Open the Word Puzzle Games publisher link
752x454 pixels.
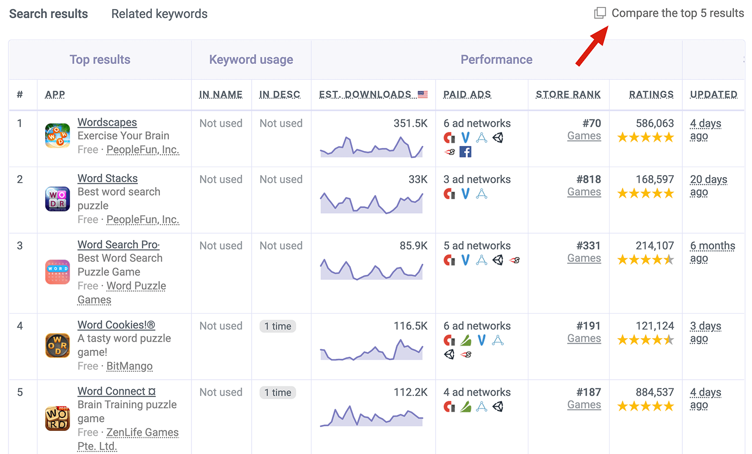click(x=122, y=293)
